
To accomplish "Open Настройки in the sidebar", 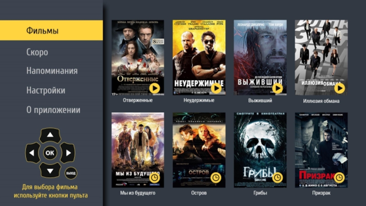I will point(46,90).
